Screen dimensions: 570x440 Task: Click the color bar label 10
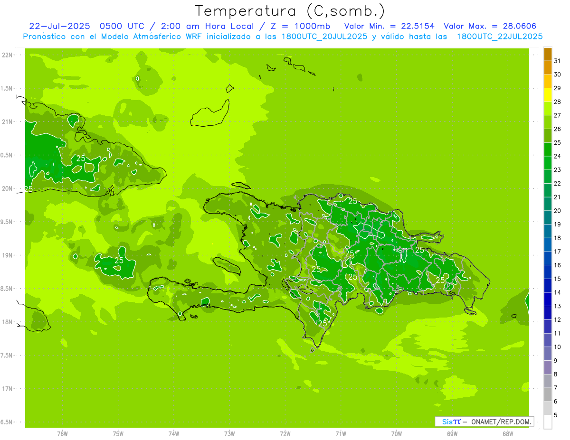click(x=557, y=347)
